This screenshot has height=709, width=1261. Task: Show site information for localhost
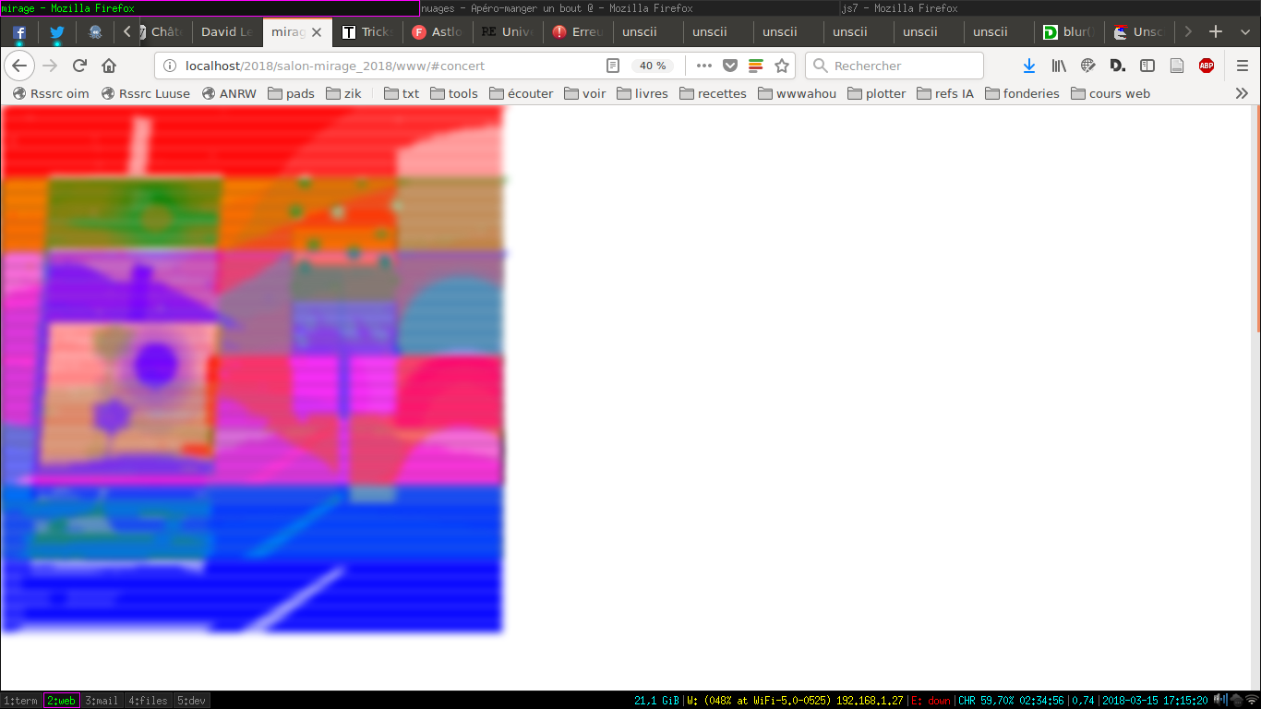tap(170, 66)
